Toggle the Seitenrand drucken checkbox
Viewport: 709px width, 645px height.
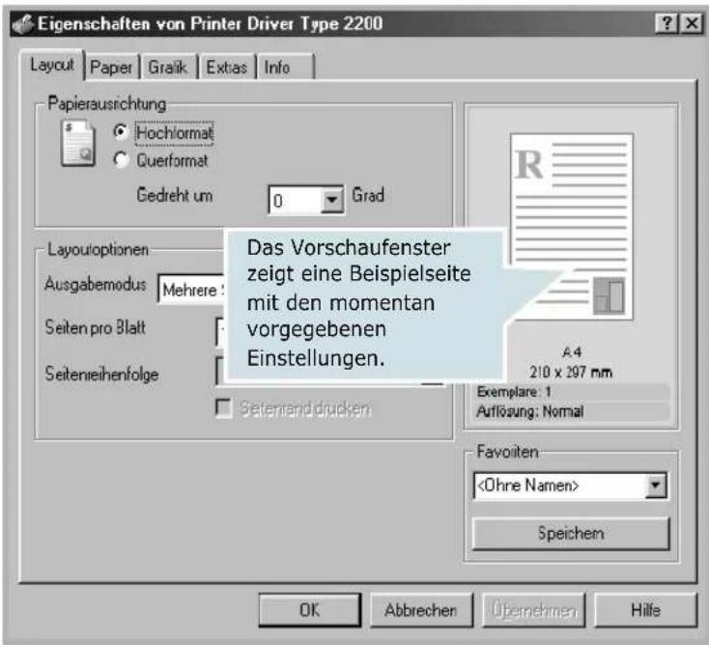point(224,407)
